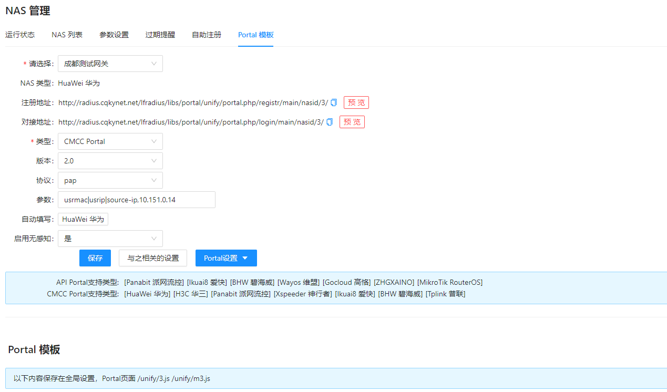Autofill parameters with HuaWei 华为

83,219
